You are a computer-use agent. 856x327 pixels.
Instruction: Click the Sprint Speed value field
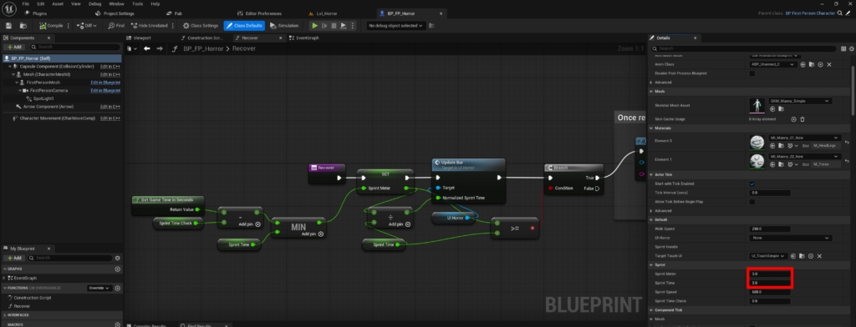tap(771, 292)
